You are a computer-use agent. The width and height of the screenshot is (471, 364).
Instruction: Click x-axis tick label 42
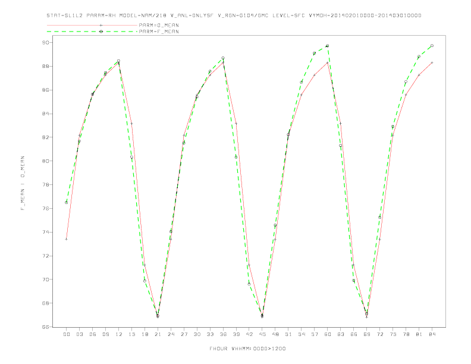(249, 334)
